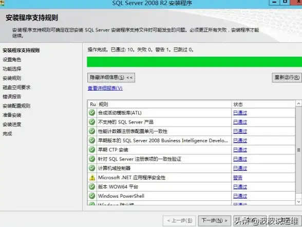Maximize the SQL Server 2008 R2 setup window
This screenshot has height=227, width=302.
(x=285, y=2)
